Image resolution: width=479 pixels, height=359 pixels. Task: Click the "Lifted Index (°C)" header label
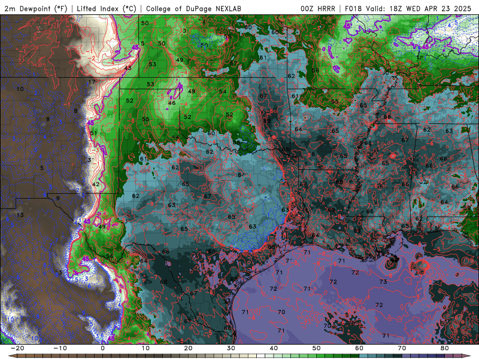[107, 8]
